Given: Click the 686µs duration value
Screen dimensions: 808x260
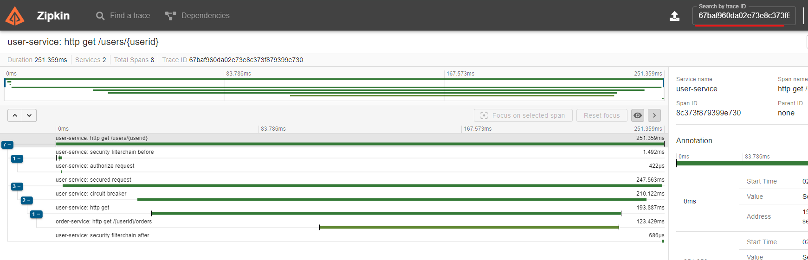Looking at the screenshot, I should (x=656, y=235).
